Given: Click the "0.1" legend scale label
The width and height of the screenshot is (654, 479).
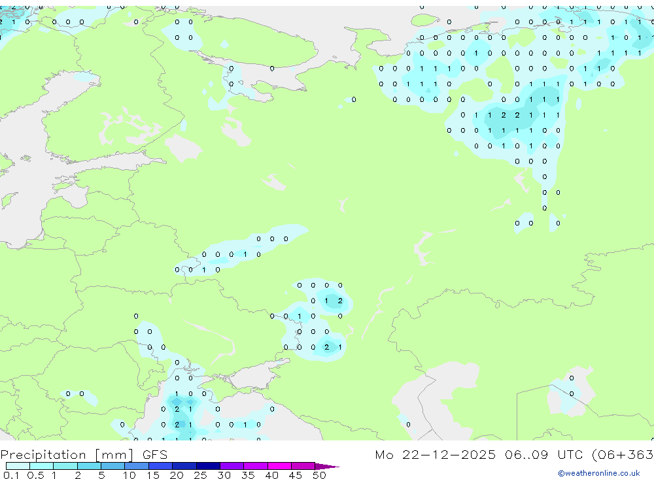Looking at the screenshot, I should coord(11,475).
